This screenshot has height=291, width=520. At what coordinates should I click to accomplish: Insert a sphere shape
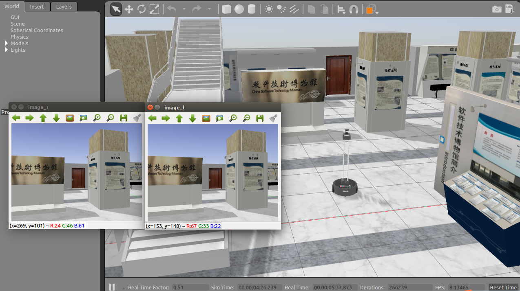coord(239,9)
